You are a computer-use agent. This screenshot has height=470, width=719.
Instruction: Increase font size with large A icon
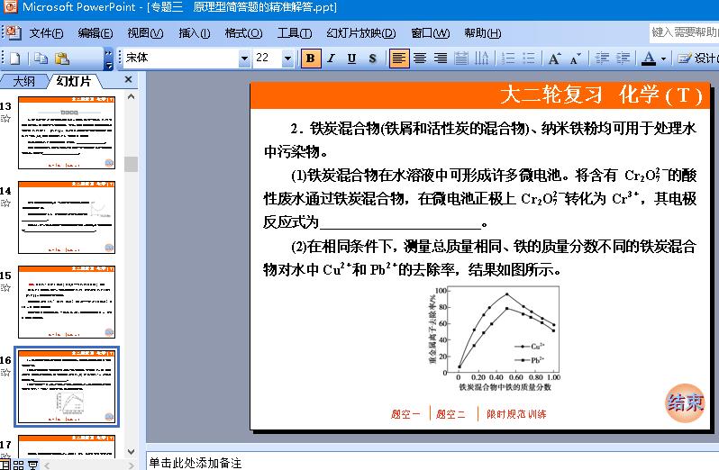pyautogui.click(x=554, y=59)
